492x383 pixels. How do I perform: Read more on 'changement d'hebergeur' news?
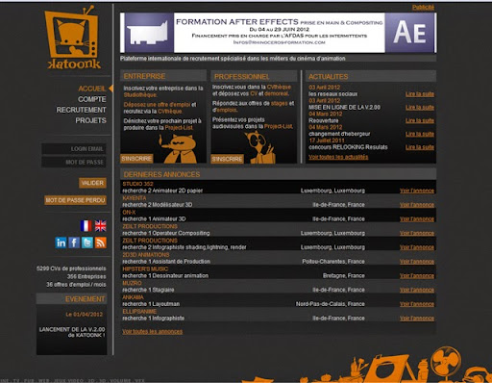[x=420, y=134]
